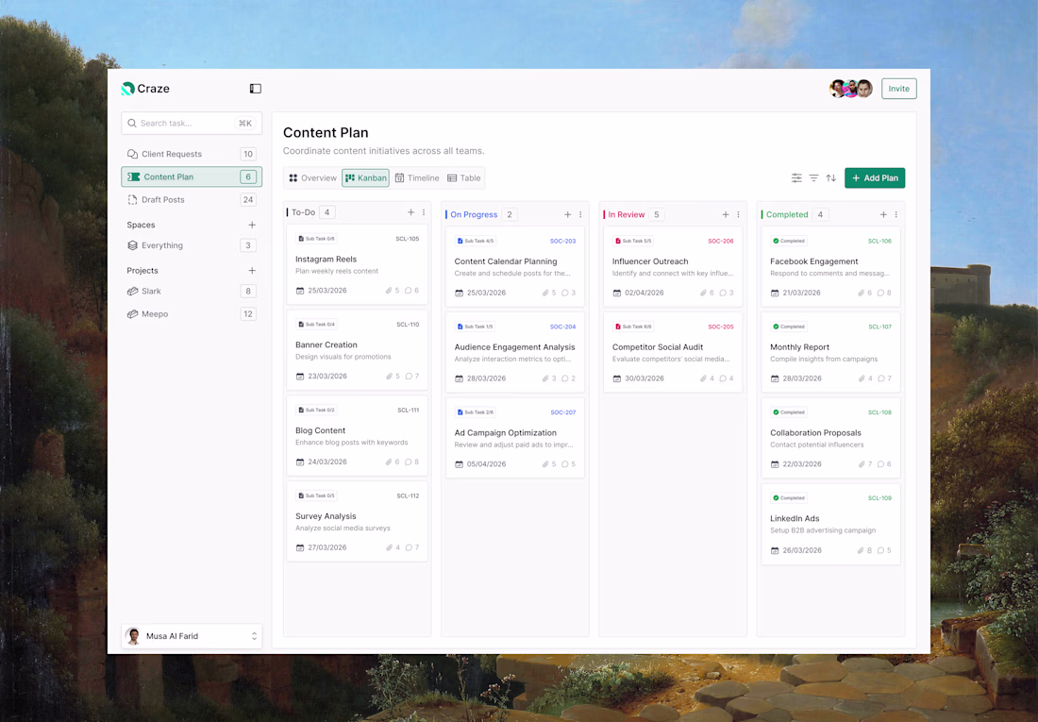Click the Add Plan button
This screenshot has height=722, width=1038.
[875, 178]
